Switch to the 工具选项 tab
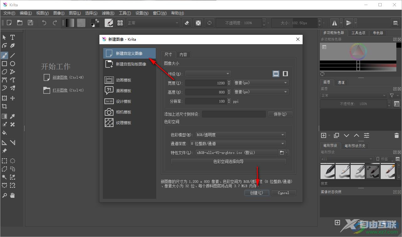This screenshot has height=237, width=402. (x=358, y=33)
